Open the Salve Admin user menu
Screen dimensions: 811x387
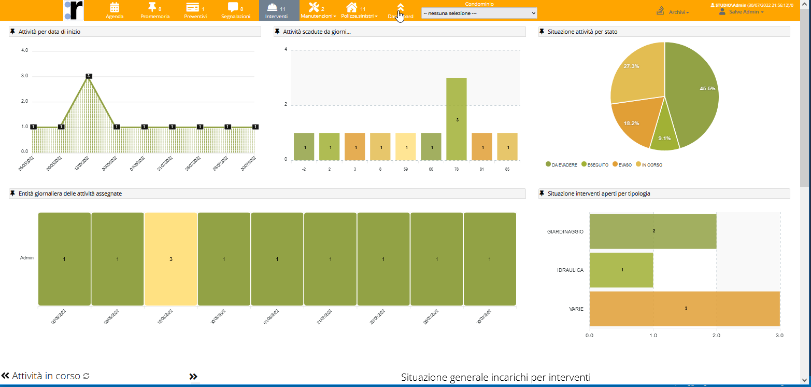[x=746, y=11]
